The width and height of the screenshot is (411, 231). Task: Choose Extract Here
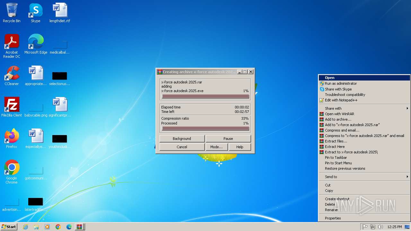click(364, 147)
